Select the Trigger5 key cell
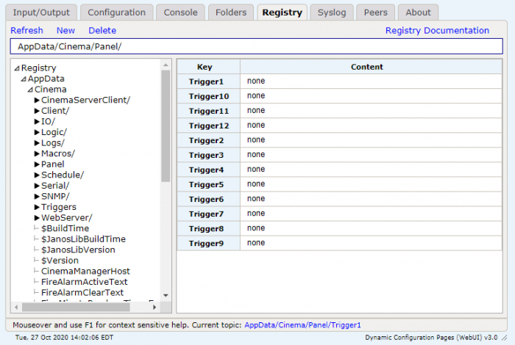Image resolution: width=515 pixels, height=345 pixels. tap(208, 184)
